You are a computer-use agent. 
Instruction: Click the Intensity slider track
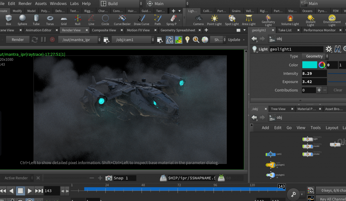click(x=337, y=73)
